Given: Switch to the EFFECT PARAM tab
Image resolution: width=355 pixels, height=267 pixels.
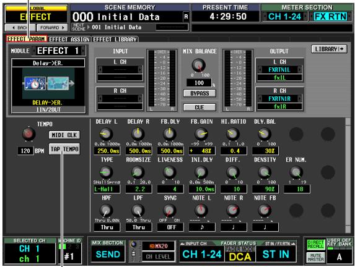Looking at the screenshot, I should 26,39.
